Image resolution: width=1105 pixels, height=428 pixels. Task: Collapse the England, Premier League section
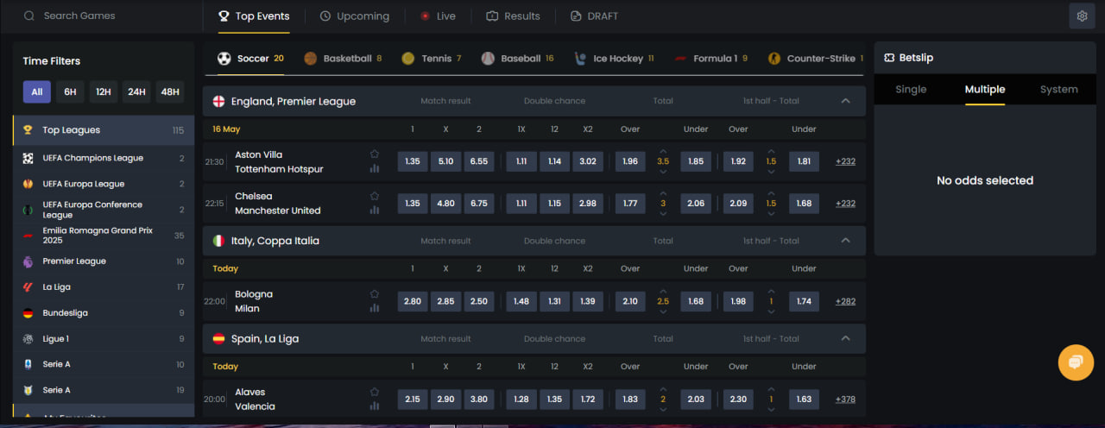point(846,101)
